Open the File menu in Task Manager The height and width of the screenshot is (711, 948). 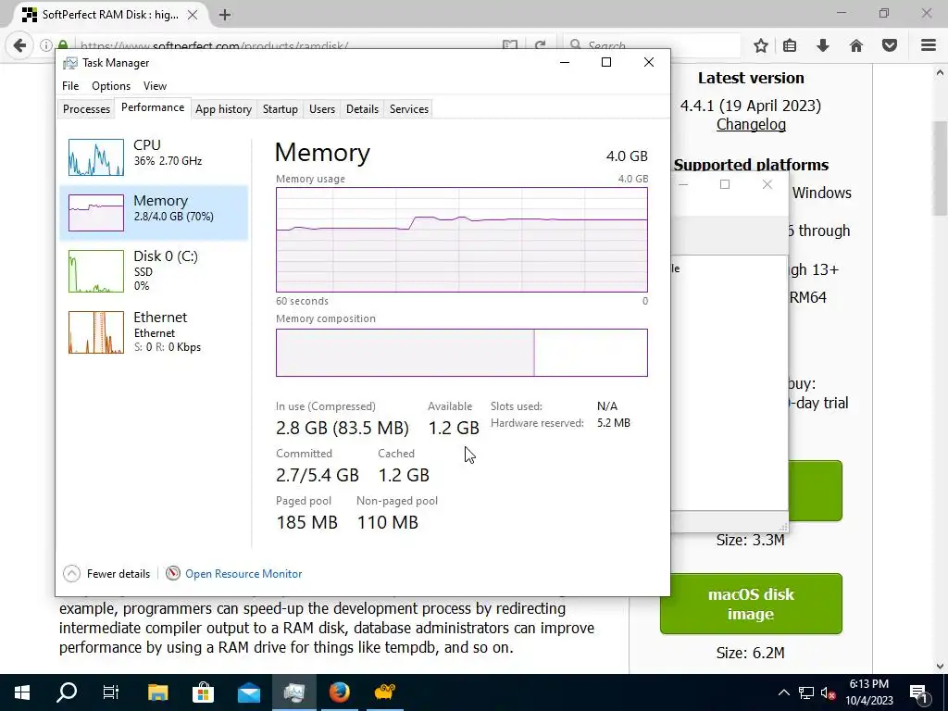pyautogui.click(x=70, y=86)
